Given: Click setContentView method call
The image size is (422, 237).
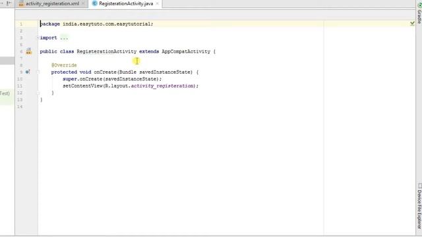Looking at the screenshot, I should pyautogui.click(x=82, y=86).
